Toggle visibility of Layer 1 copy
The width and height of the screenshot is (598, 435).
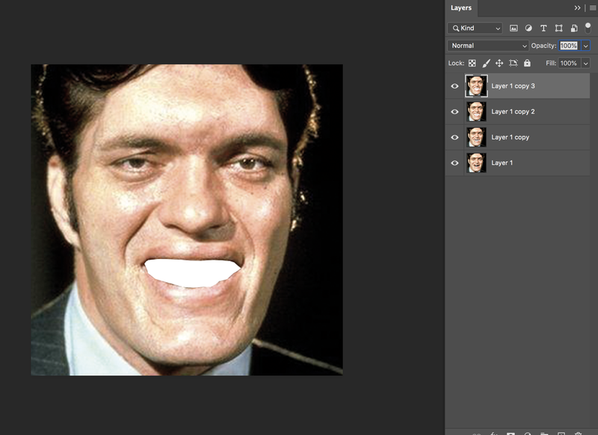pos(454,137)
